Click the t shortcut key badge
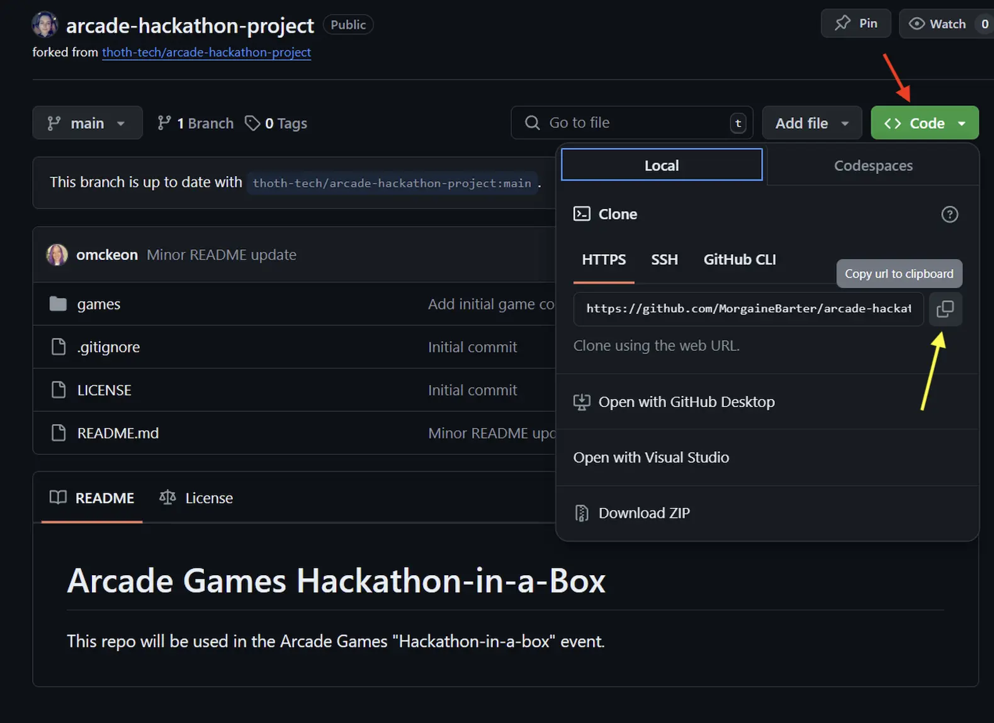This screenshot has width=994, height=723. (738, 123)
